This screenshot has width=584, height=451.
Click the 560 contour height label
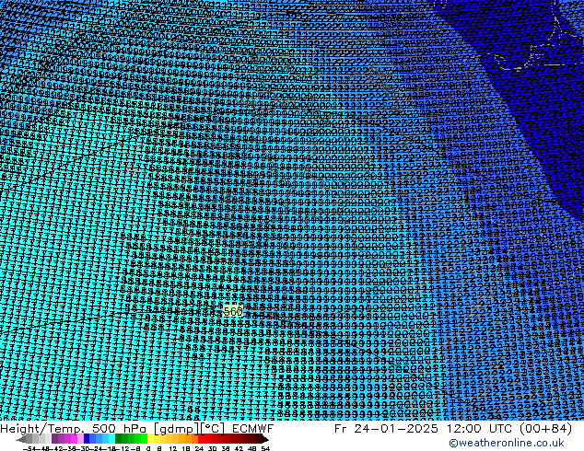click(x=233, y=311)
